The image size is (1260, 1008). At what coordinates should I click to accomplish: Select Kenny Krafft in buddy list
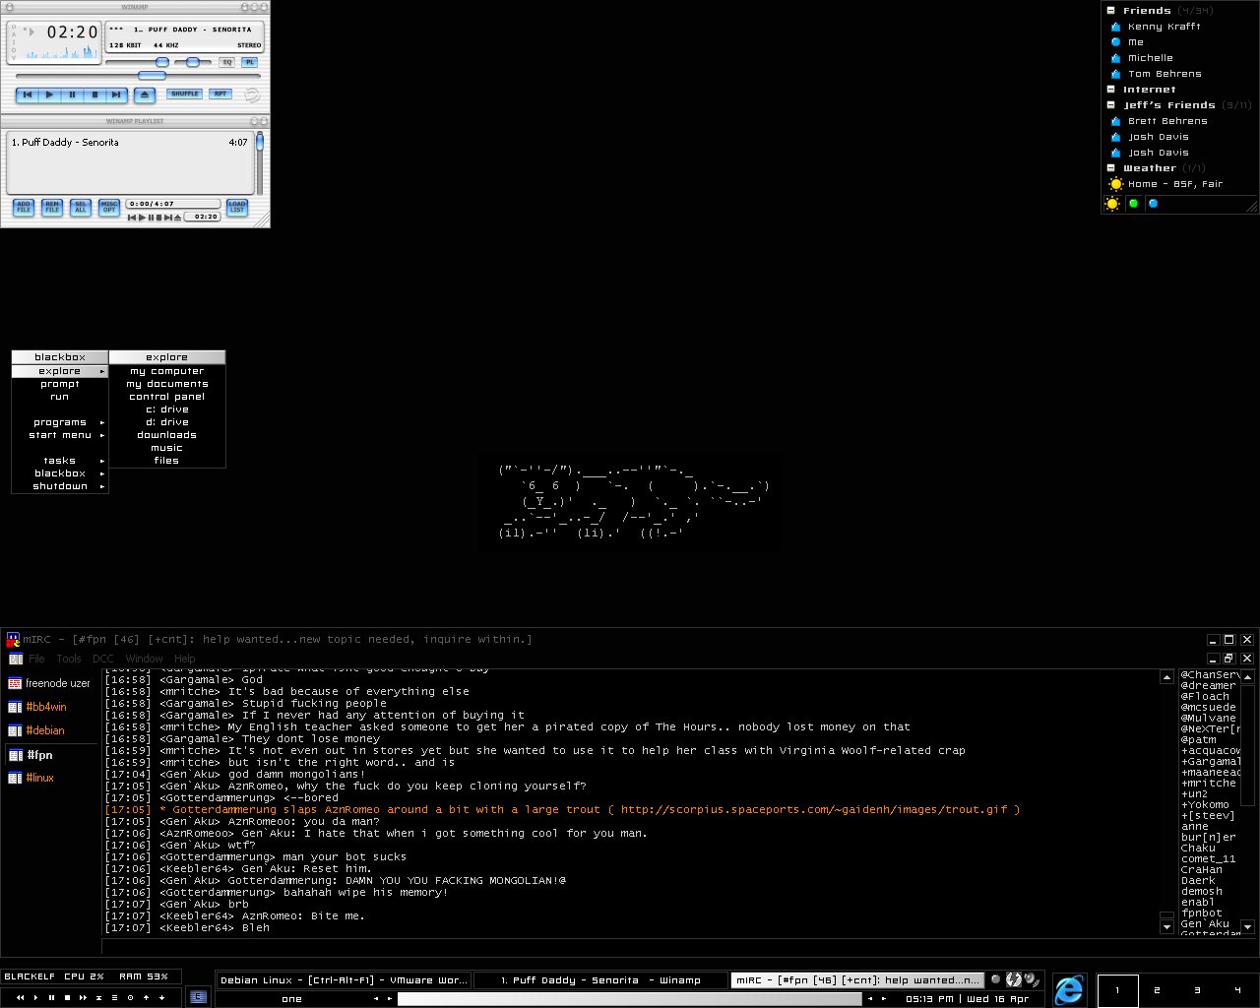point(1164,27)
